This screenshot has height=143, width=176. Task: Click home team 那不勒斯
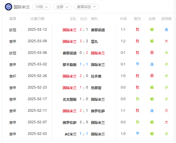(x=70, y=65)
